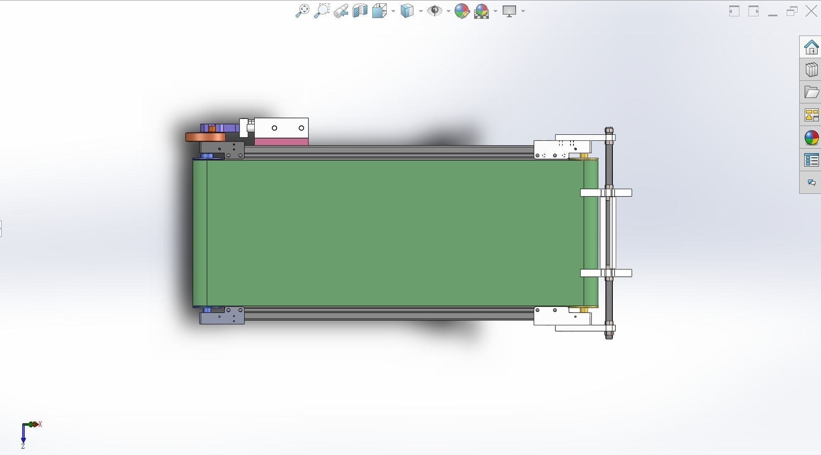
Task: Select the white motor housing with two holes
Action: (x=281, y=129)
